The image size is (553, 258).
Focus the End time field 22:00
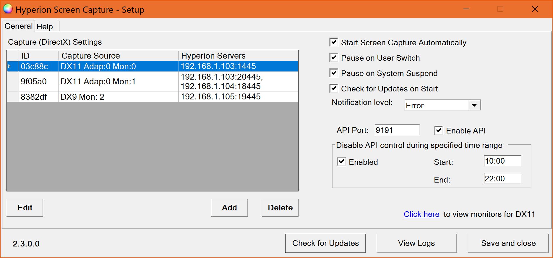point(502,178)
